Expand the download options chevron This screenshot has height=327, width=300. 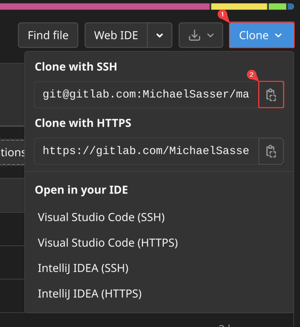click(211, 35)
